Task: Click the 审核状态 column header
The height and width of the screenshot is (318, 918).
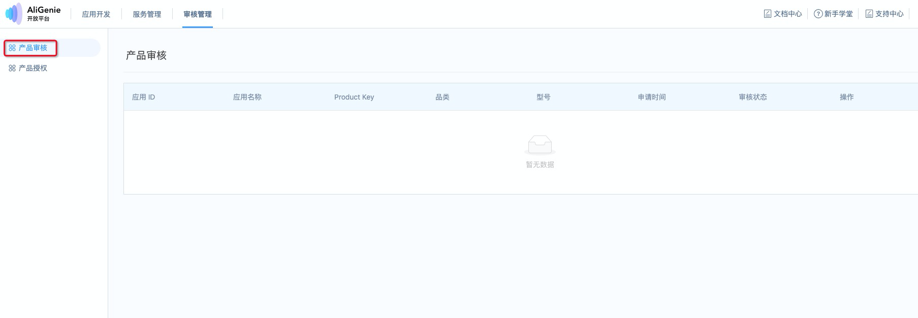Action: [x=753, y=97]
